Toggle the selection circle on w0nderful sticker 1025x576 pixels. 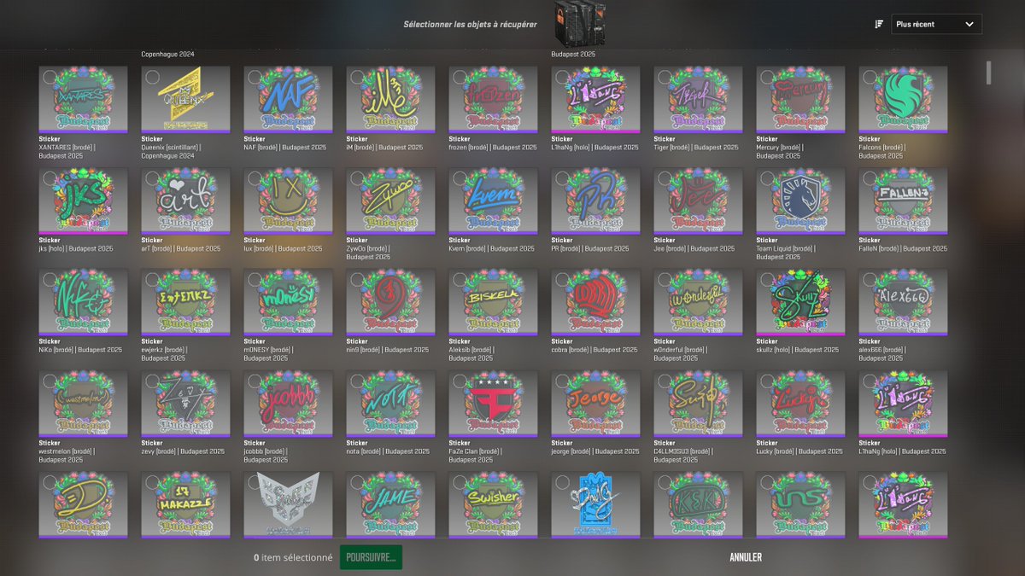665,280
